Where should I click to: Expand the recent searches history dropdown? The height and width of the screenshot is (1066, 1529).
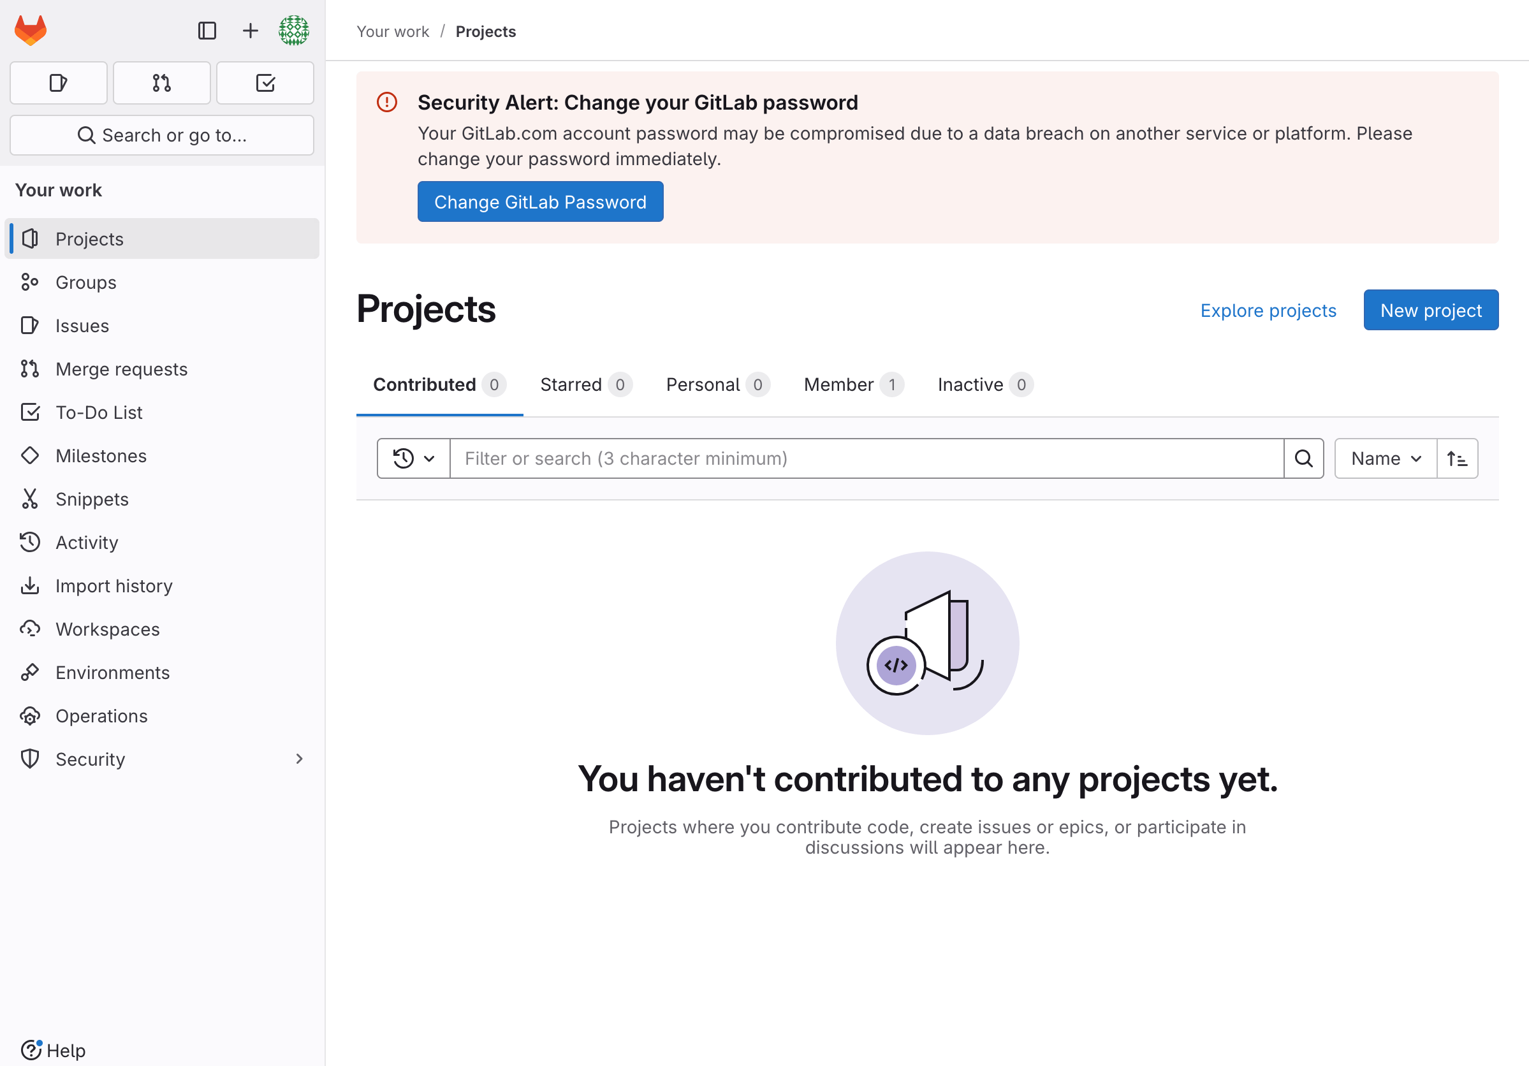click(x=413, y=458)
